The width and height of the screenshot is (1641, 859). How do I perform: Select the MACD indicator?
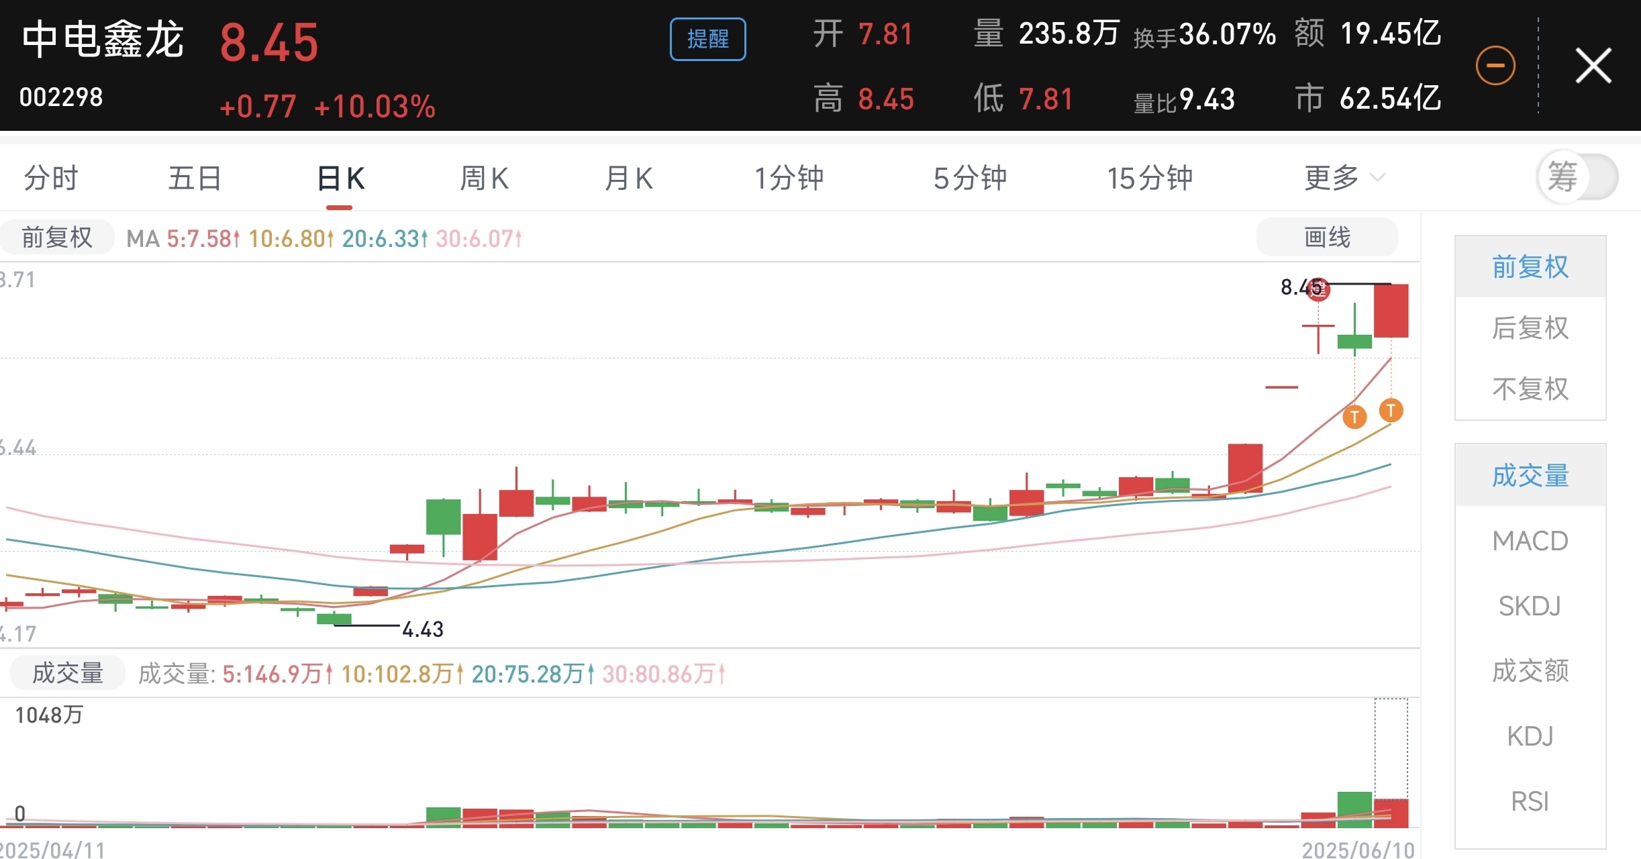[x=1530, y=541]
